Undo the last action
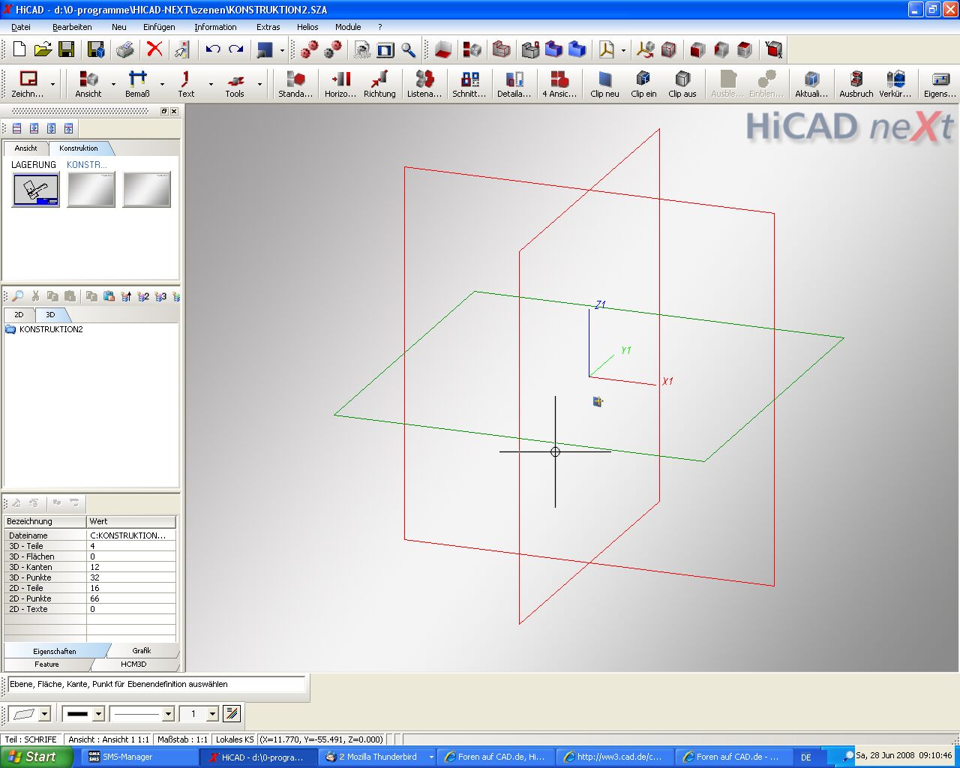The height and width of the screenshot is (768, 960). click(213, 49)
